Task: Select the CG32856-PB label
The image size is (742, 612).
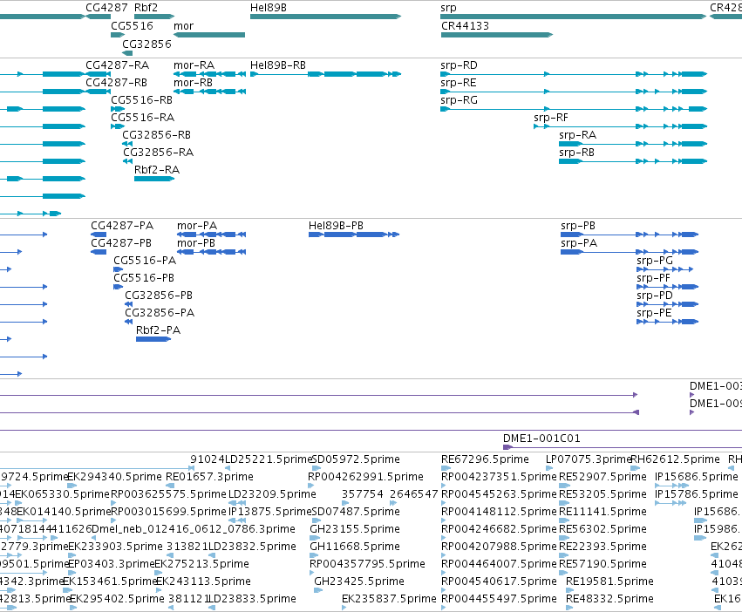Action: pos(159,296)
